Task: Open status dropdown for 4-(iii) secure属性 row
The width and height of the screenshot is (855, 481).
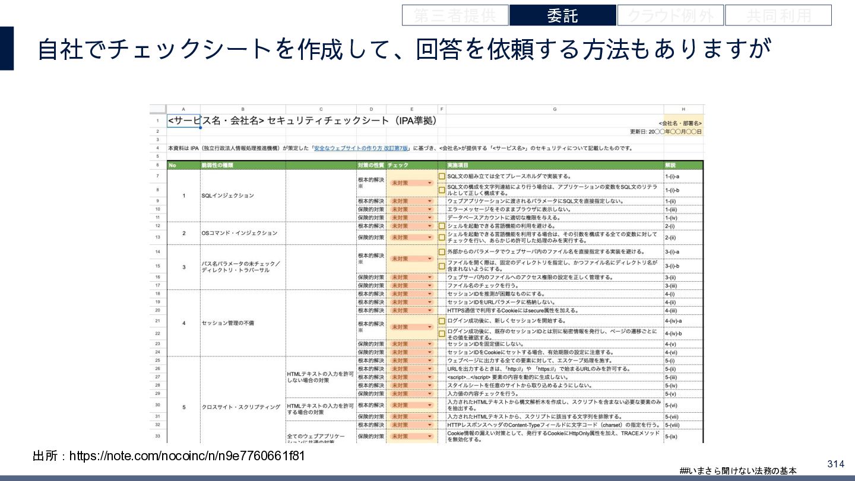Action: [411, 310]
